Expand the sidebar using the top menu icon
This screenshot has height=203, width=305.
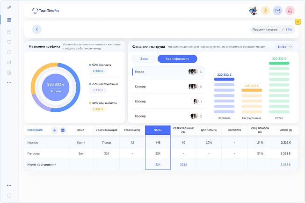[x=9, y=7]
